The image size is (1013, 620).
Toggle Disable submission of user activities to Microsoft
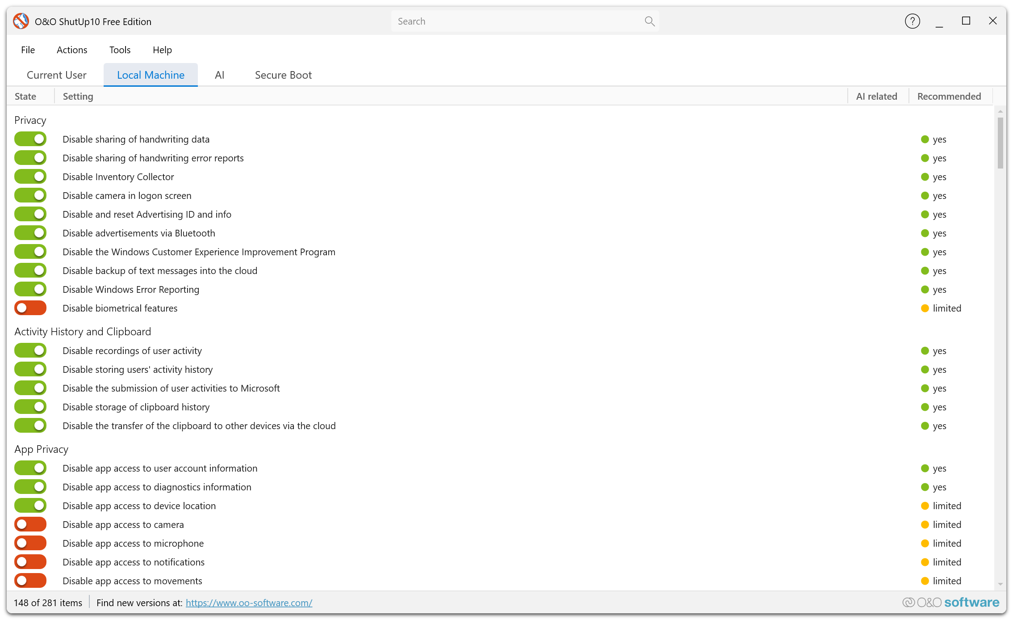click(30, 388)
